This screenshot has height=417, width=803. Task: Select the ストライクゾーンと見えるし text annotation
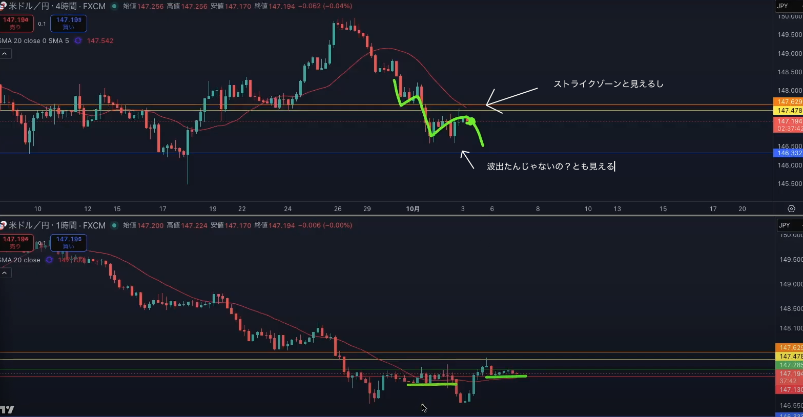(x=608, y=84)
